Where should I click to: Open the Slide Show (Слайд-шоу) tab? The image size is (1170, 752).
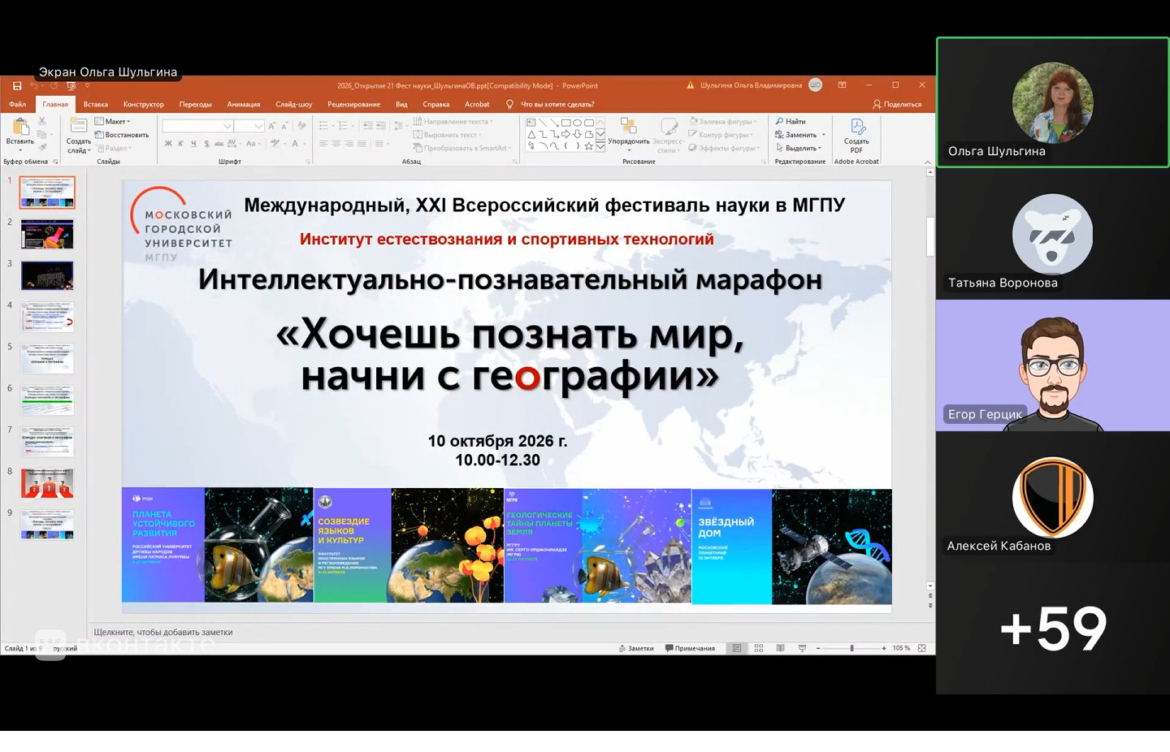294,104
